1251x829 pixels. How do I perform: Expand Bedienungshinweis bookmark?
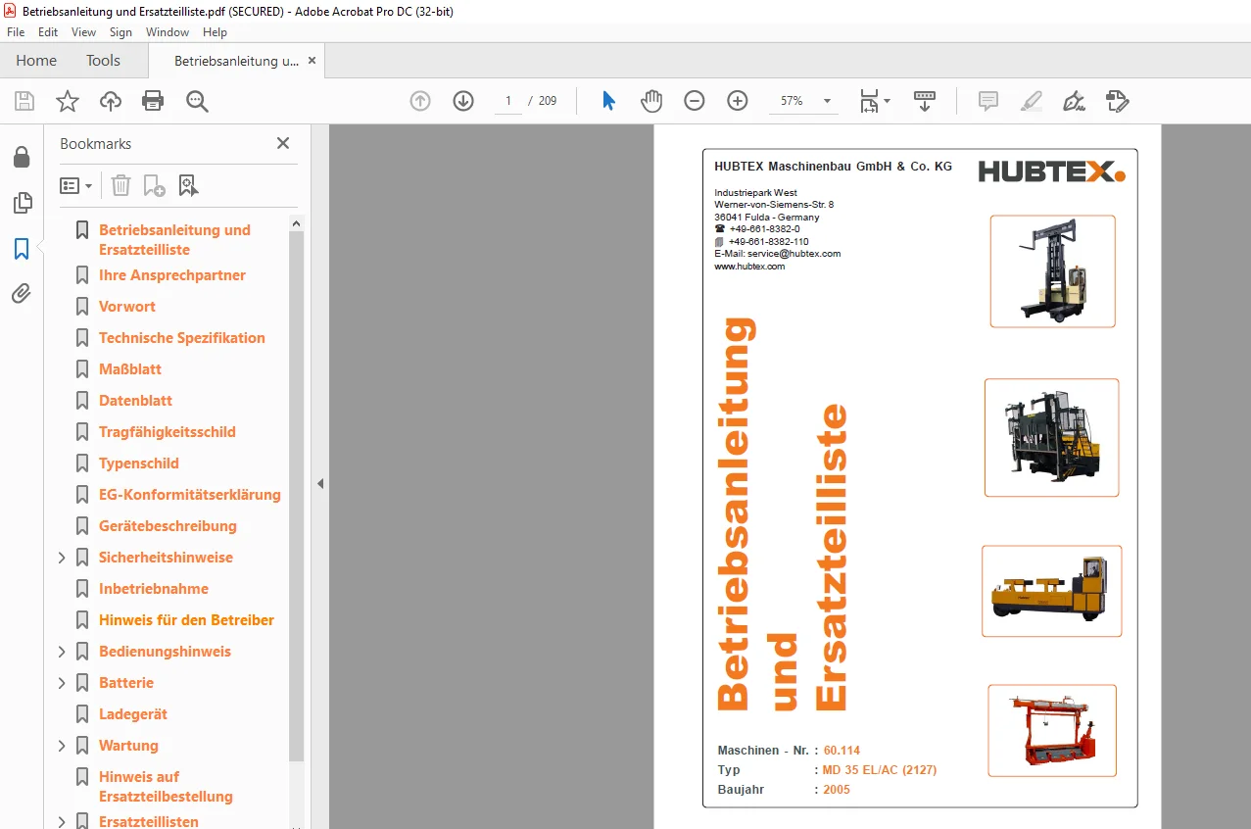coord(62,652)
